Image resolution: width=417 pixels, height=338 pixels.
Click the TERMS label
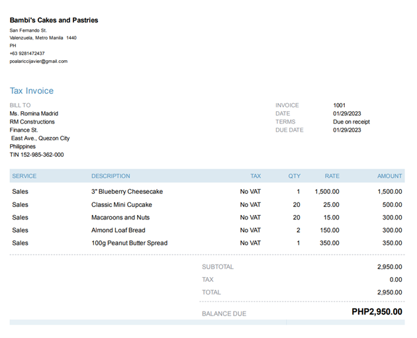click(285, 122)
